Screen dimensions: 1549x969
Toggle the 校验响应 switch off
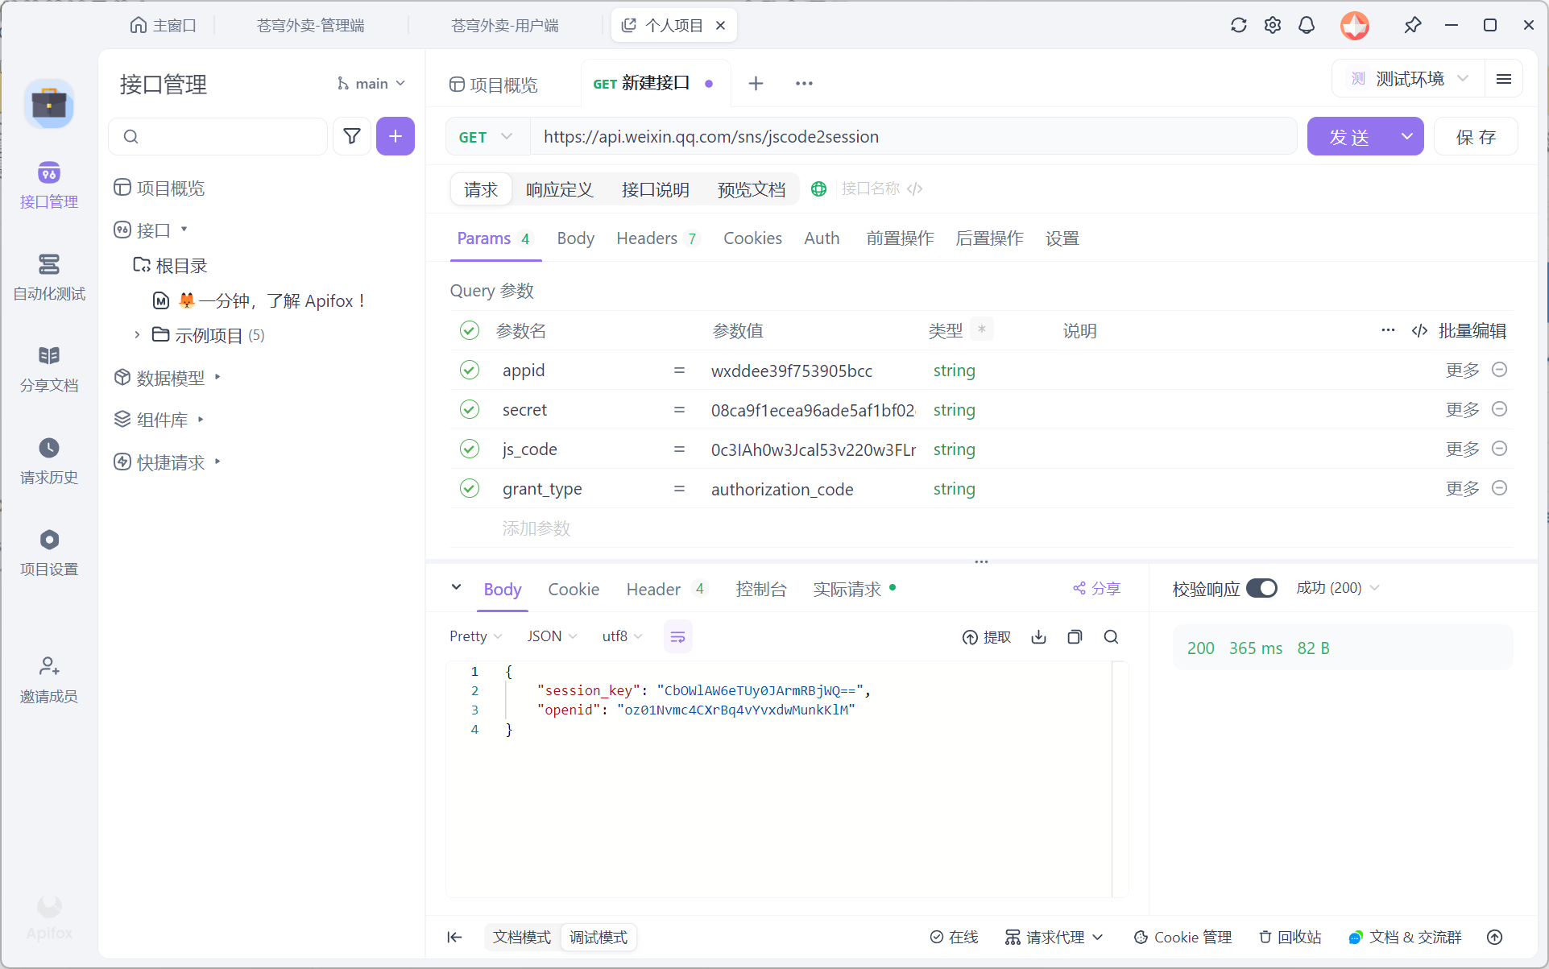1261,588
